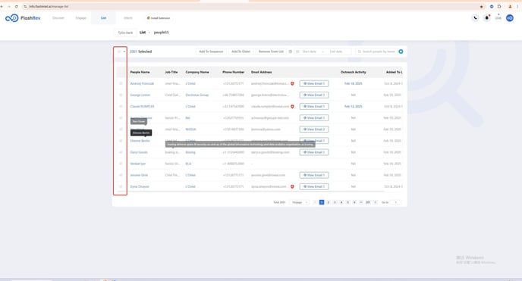Go to page 3 in pagination
This screenshot has height=281, width=522.
click(x=335, y=202)
